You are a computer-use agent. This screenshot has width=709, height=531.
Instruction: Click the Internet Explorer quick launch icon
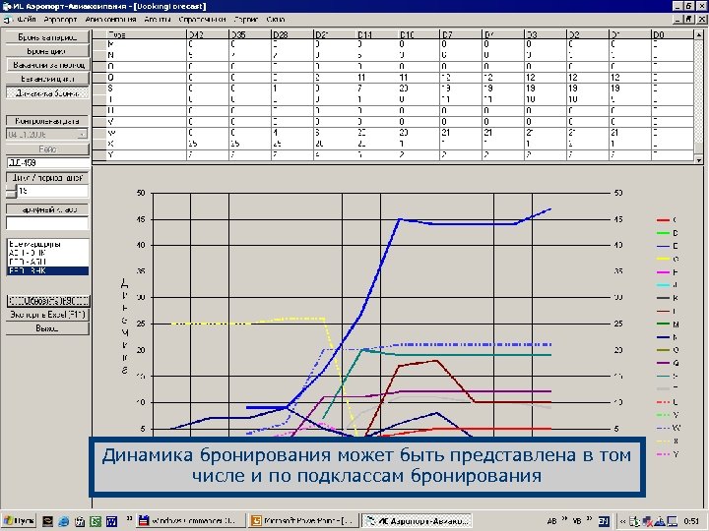(x=63, y=521)
